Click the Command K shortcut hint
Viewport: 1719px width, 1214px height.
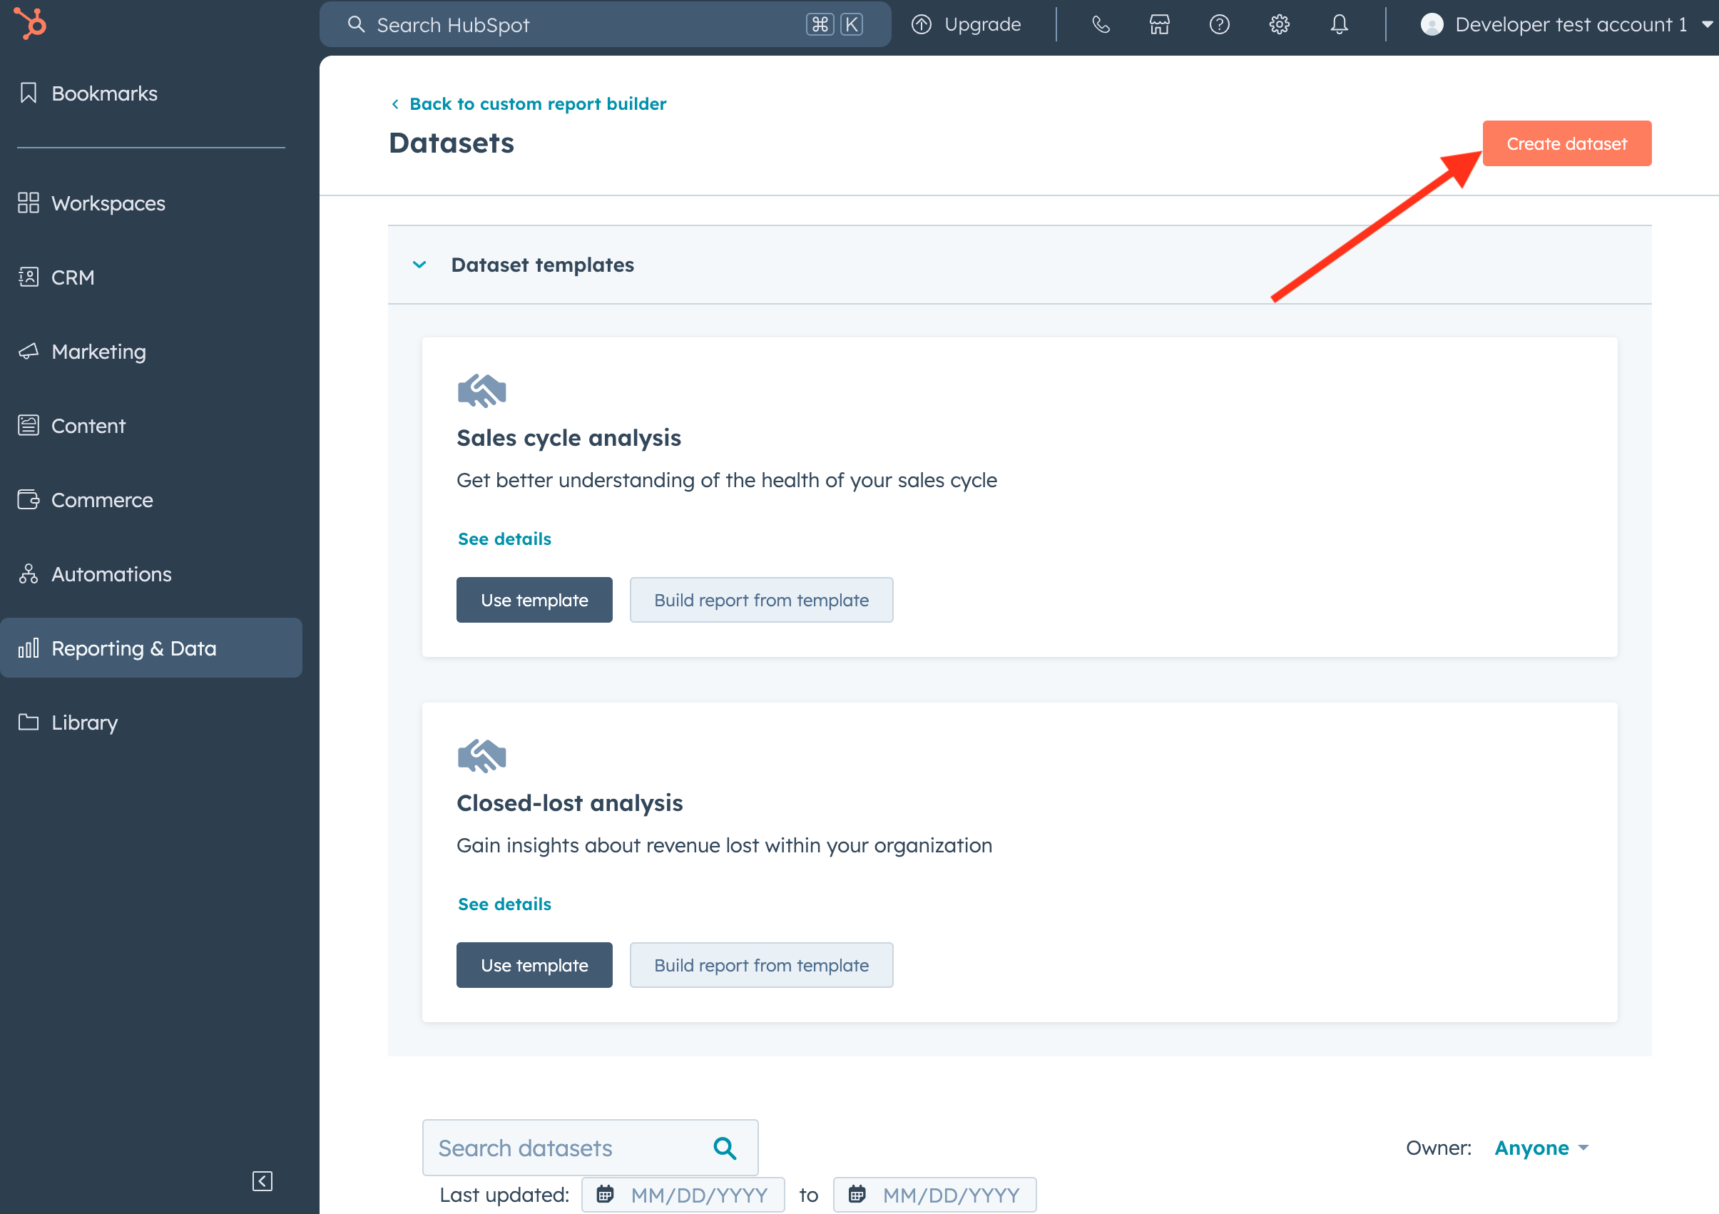834,25
